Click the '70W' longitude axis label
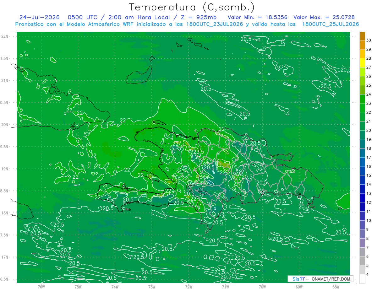The image size is (377, 291). point(262,287)
